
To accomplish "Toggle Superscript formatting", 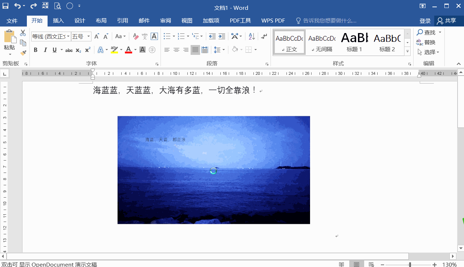I will pos(87,50).
